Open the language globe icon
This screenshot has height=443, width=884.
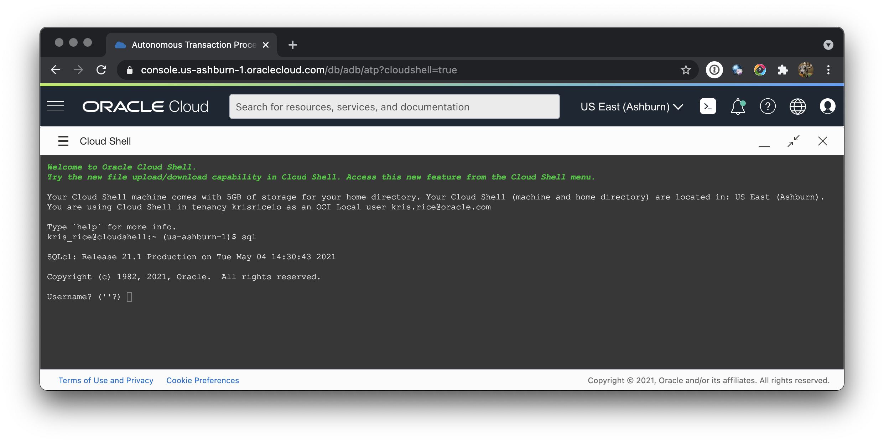(797, 106)
